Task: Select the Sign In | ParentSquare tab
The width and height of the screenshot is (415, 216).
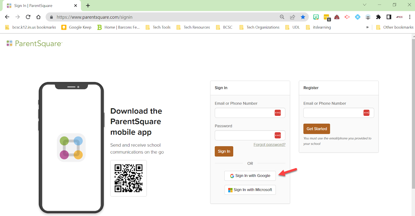Action: 41,6
